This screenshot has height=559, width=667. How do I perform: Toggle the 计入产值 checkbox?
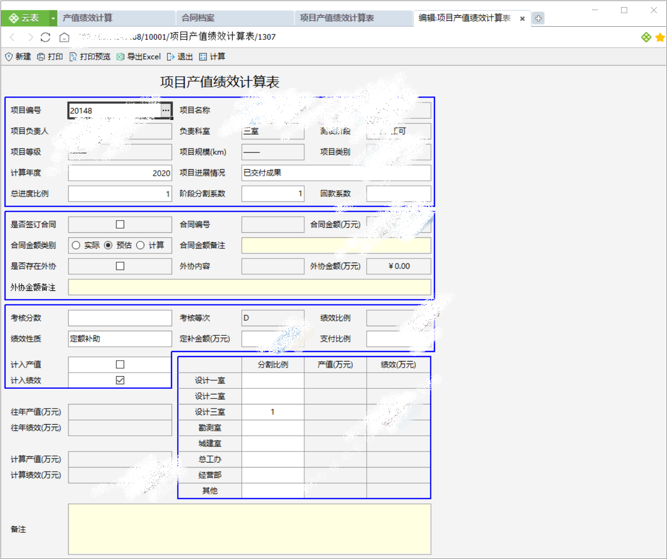[x=120, y=365]
